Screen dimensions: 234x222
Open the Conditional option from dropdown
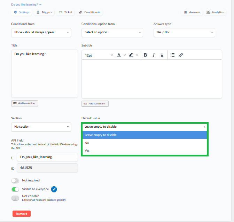pyautogui.click(x=112, y=32)
